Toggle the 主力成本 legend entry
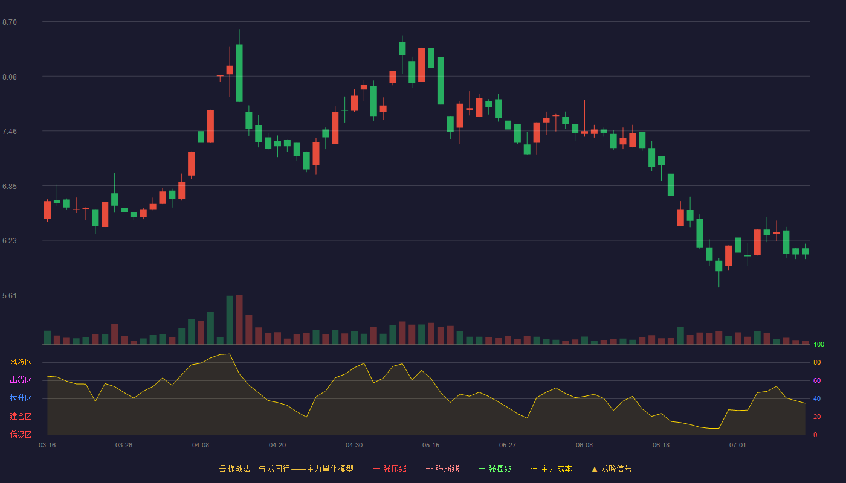The height and width of the screenshot is (483, 846). tap(551, 469)
